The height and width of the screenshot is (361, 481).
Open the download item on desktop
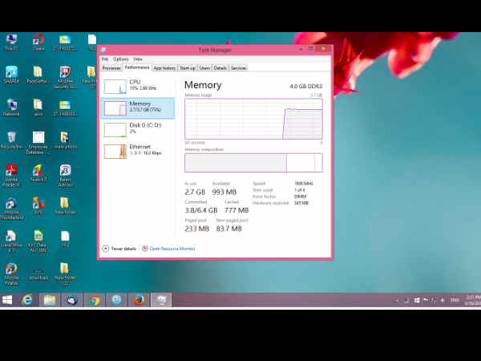38,274
